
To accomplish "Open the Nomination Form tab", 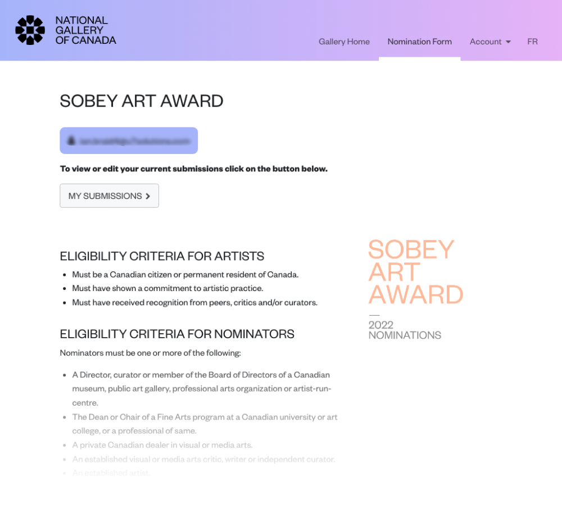I will 419,42.
